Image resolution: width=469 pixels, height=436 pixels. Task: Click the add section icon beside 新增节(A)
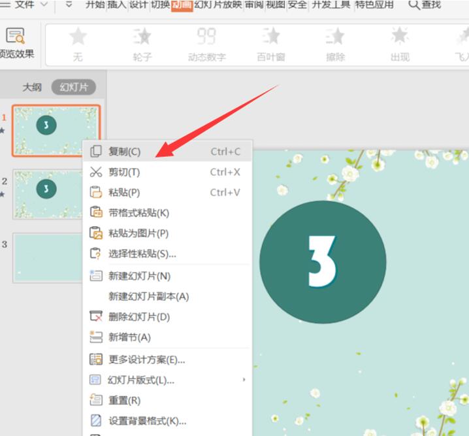coord(96,337)
